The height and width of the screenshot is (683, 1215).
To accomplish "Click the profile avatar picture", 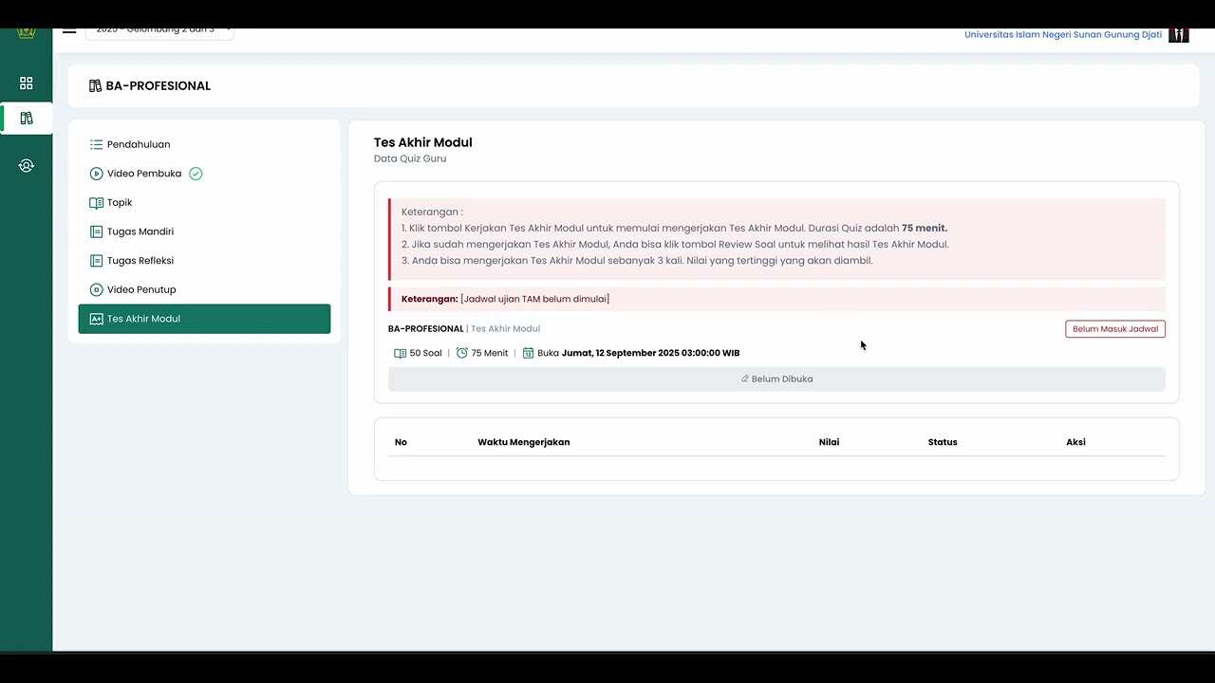I will (1179, 35).
